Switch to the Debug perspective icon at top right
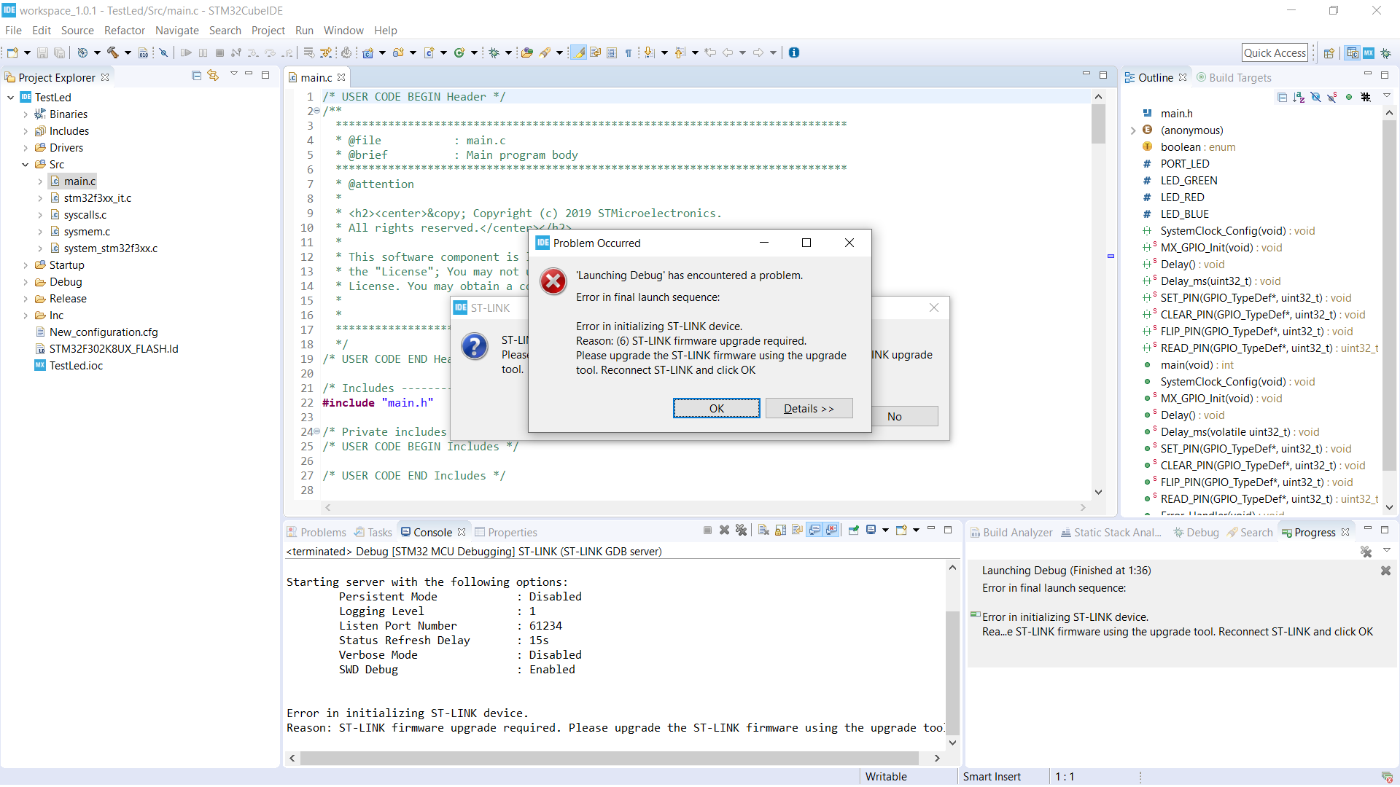 tap(1385, 53)
